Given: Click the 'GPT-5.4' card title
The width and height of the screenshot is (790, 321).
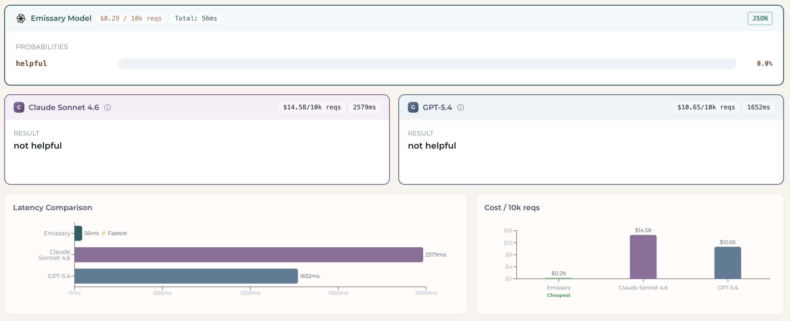Looking at the screenshot, I should click(x=437, y=107).
